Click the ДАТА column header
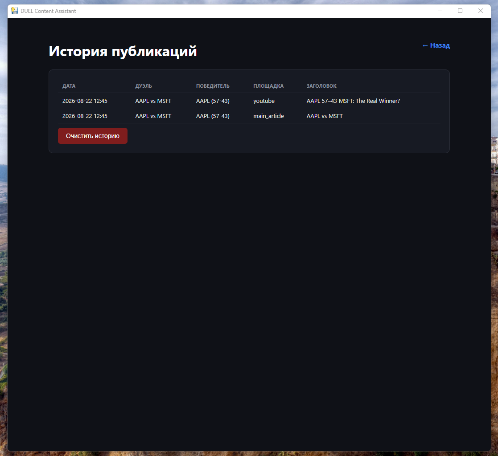Image resolution: width=498 pixels, height=456 pixels. (69, 86)
